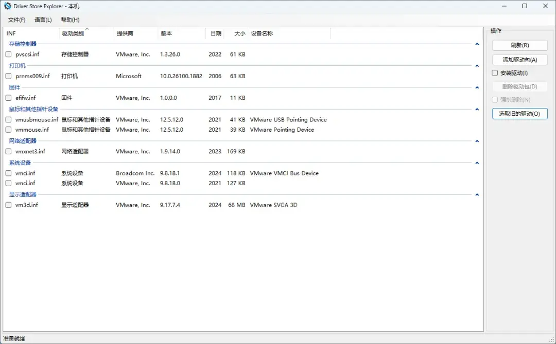This screenshot has height=344, width=556.
Task: Click the Broadcom Inc. provider cell
Action: point(135,173)
